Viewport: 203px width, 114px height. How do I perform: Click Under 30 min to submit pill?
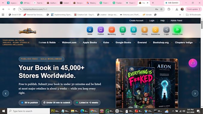pos(57,103)
